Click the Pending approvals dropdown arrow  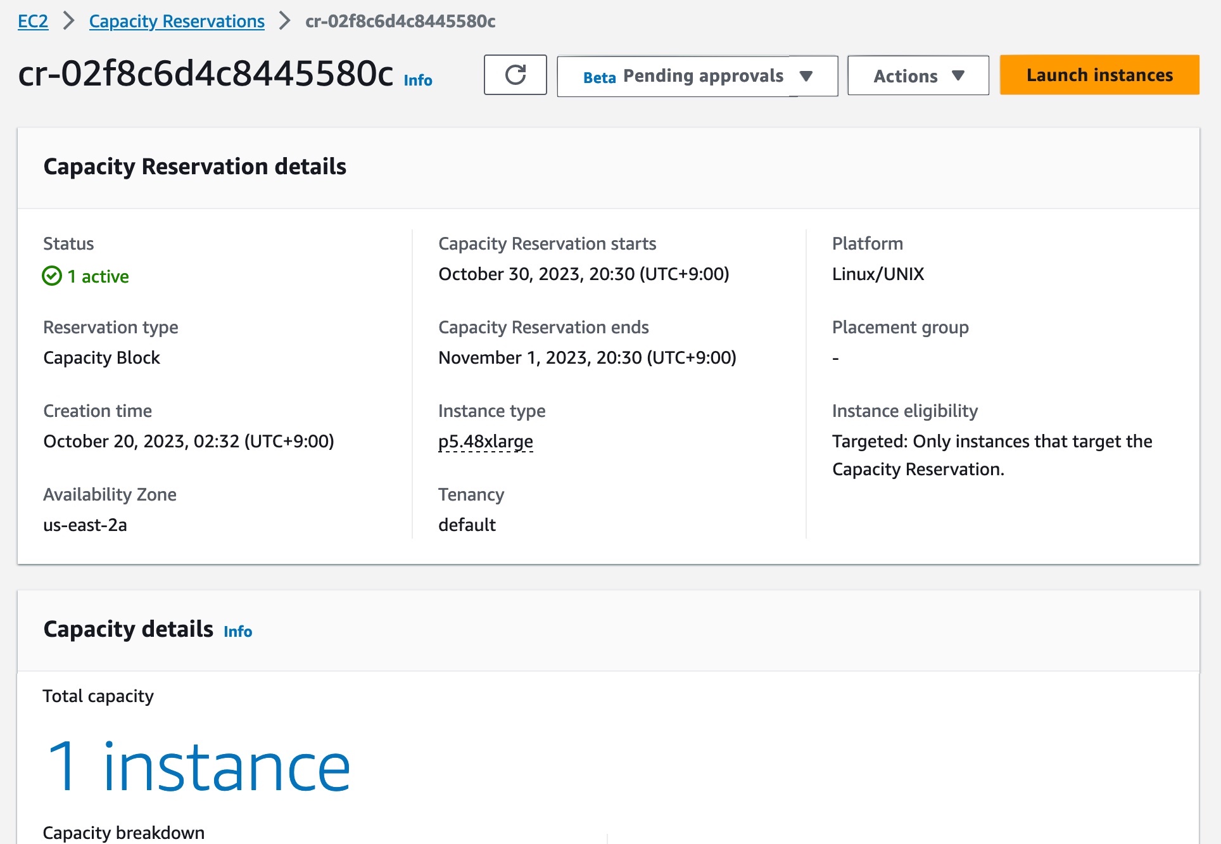click(x=806, y=76)
